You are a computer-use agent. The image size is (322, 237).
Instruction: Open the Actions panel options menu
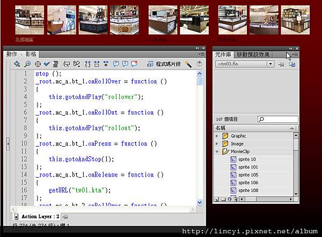201,54
